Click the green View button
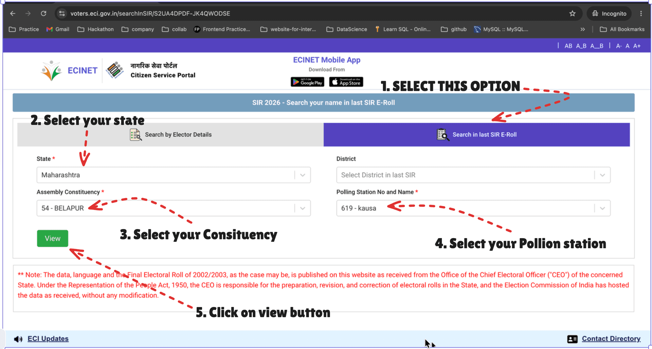The height and width of the screenshot is (349, 652). point(53,238)
